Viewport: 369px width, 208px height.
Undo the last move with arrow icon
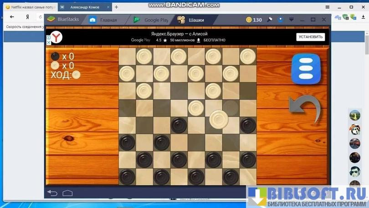[x=304, y=110]
